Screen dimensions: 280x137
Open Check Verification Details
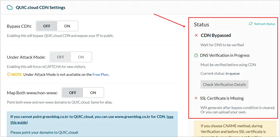click(225, 85)
